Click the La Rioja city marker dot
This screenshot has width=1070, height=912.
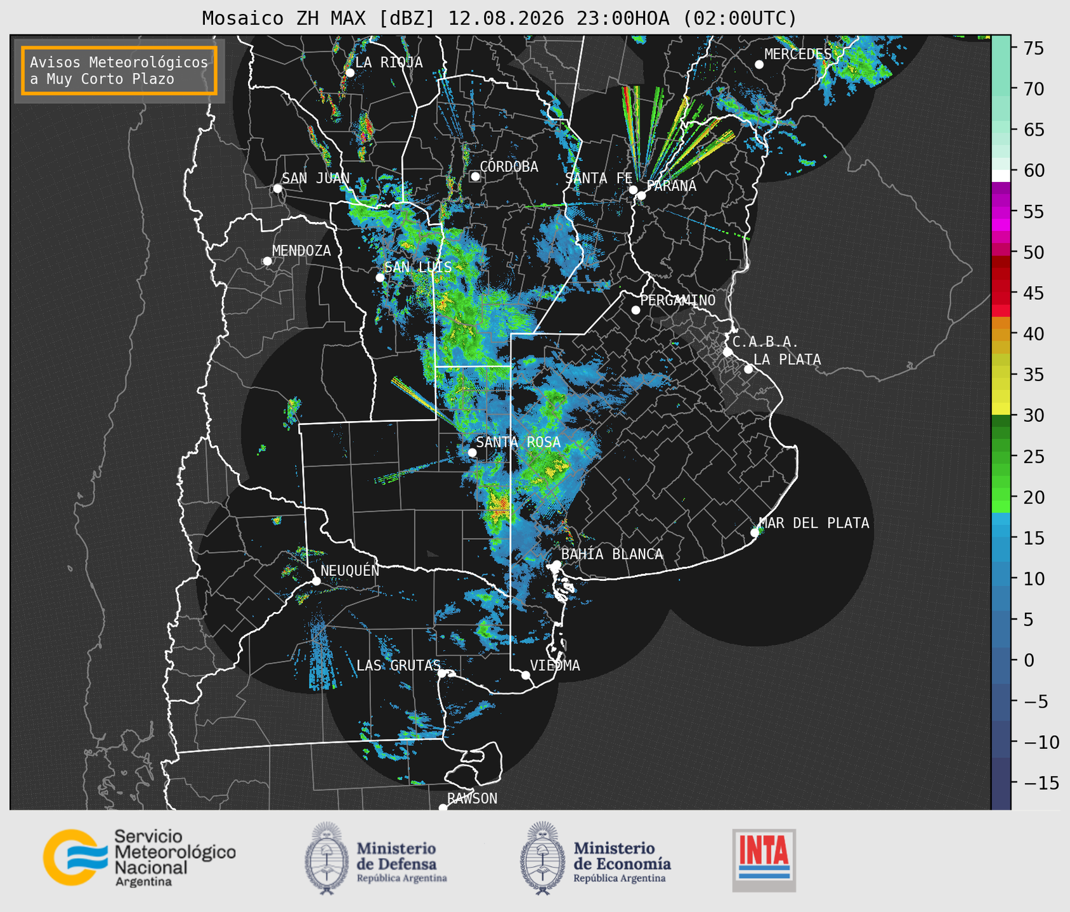349,73
